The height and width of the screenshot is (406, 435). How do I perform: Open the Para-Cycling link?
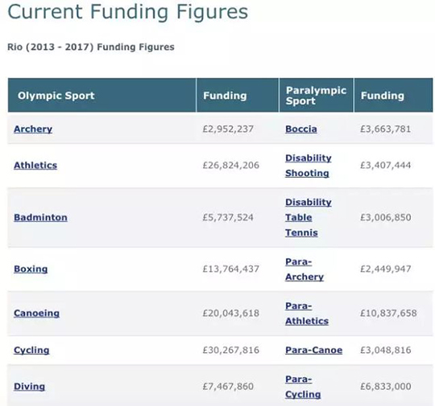(x=303, y=387)
